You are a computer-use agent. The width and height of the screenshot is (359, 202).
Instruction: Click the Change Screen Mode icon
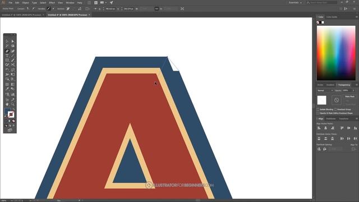pos(10,130)
